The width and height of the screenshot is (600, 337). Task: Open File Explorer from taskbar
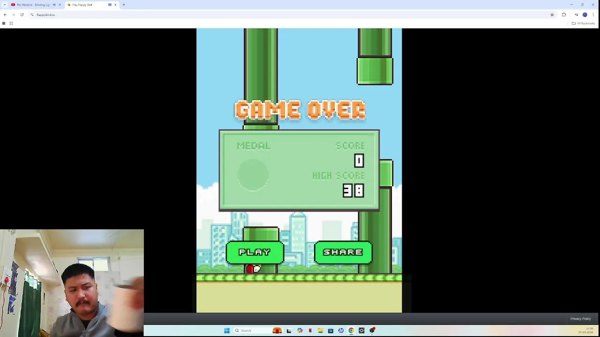(320, 330)
